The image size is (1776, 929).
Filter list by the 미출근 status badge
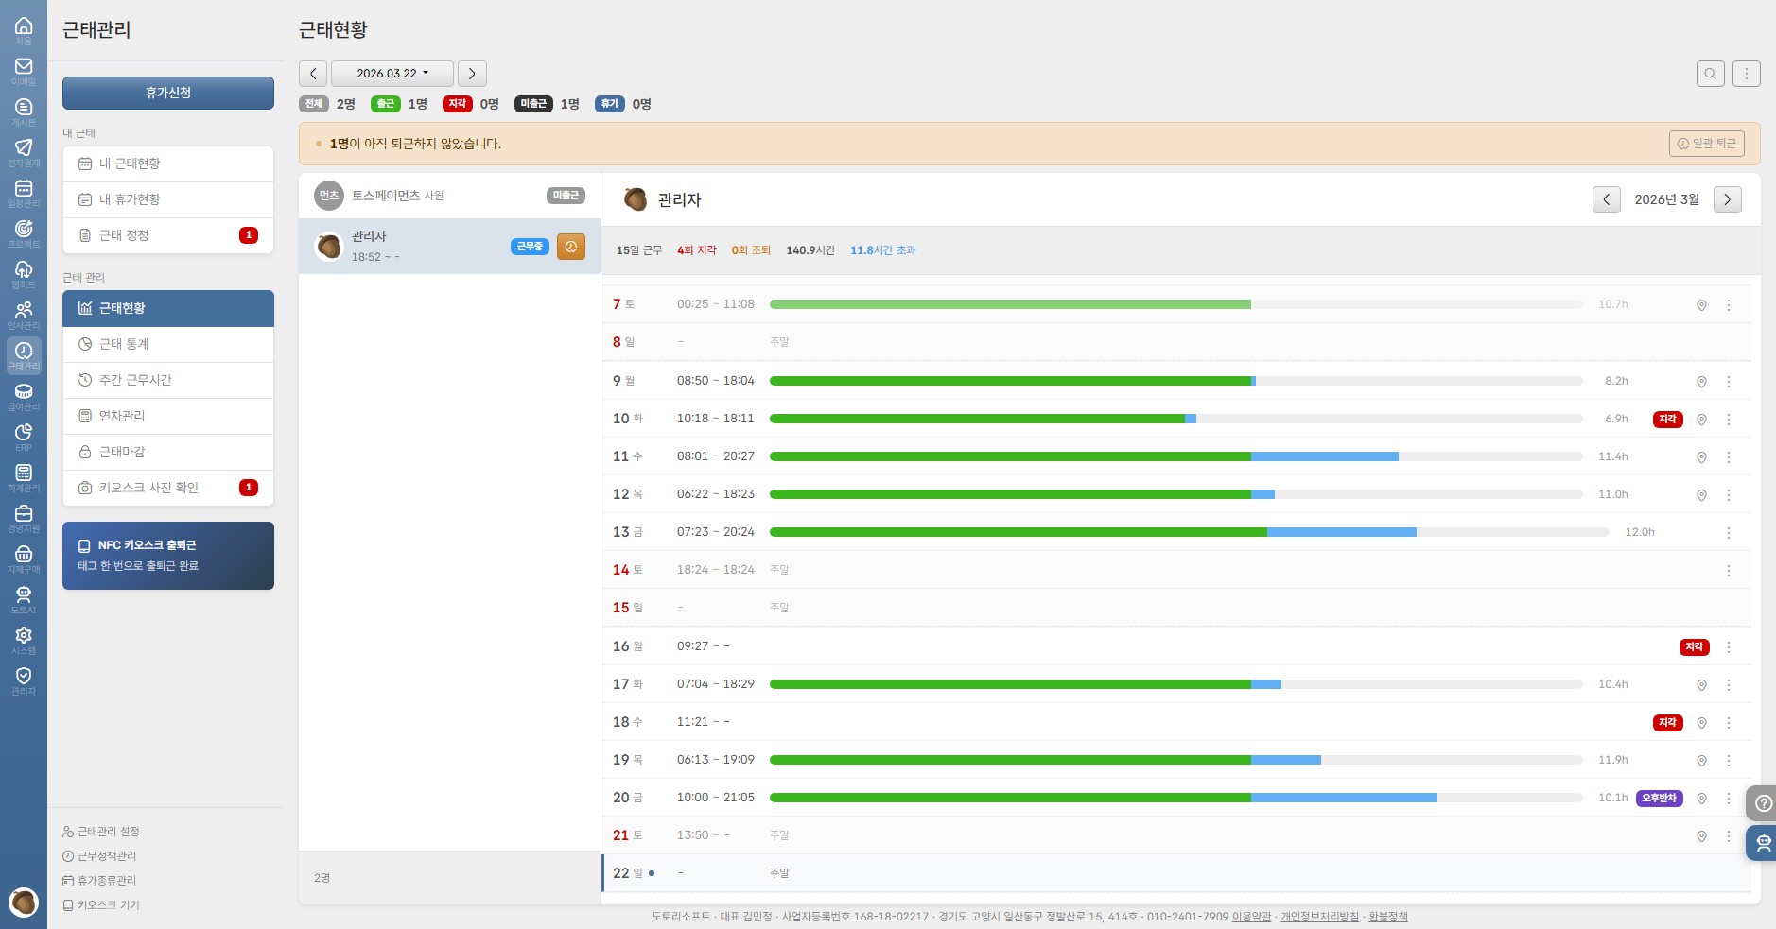[x=533, y=104]
